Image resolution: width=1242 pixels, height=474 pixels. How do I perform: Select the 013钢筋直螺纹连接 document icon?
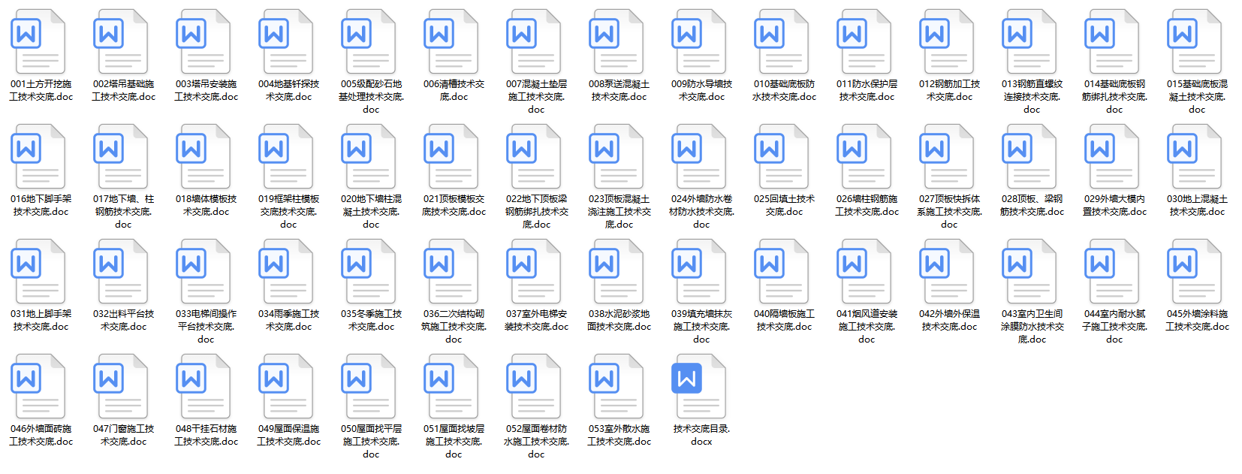1029,41
